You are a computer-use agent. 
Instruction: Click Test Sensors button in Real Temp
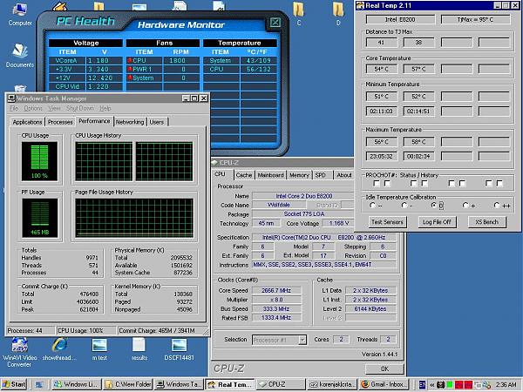tap(387, 222)
